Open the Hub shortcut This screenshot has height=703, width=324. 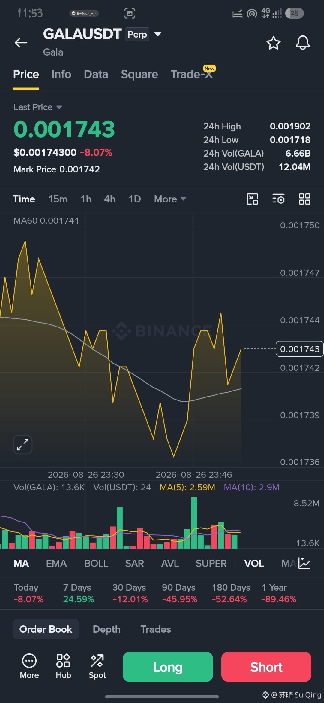(x=63, y=666)
